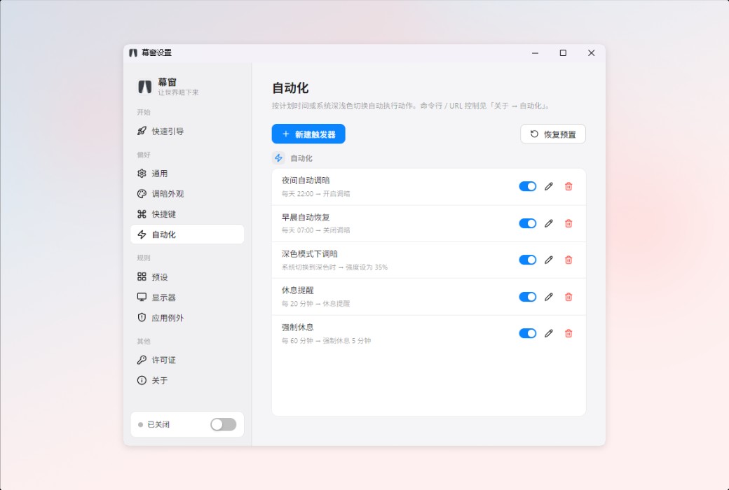Image resolution: width=729 pixels, height=490 pixels.
Task: Click the 恢复预置 button
Action: click(x=553, y=134)
